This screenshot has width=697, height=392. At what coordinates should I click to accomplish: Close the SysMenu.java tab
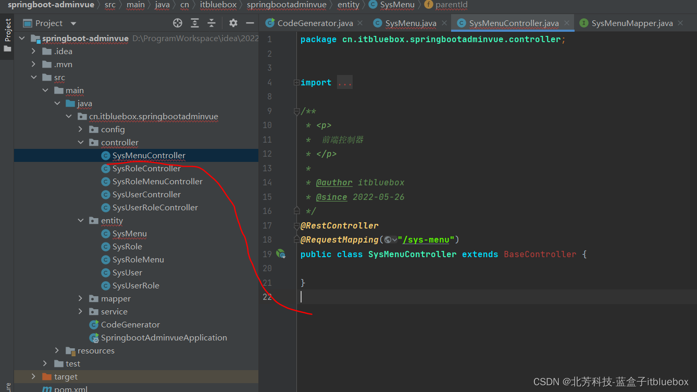point(444,23)
